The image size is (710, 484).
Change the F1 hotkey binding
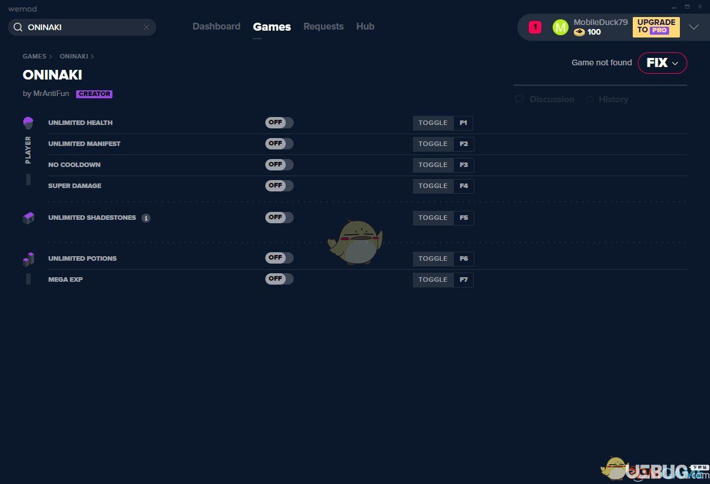463,123
